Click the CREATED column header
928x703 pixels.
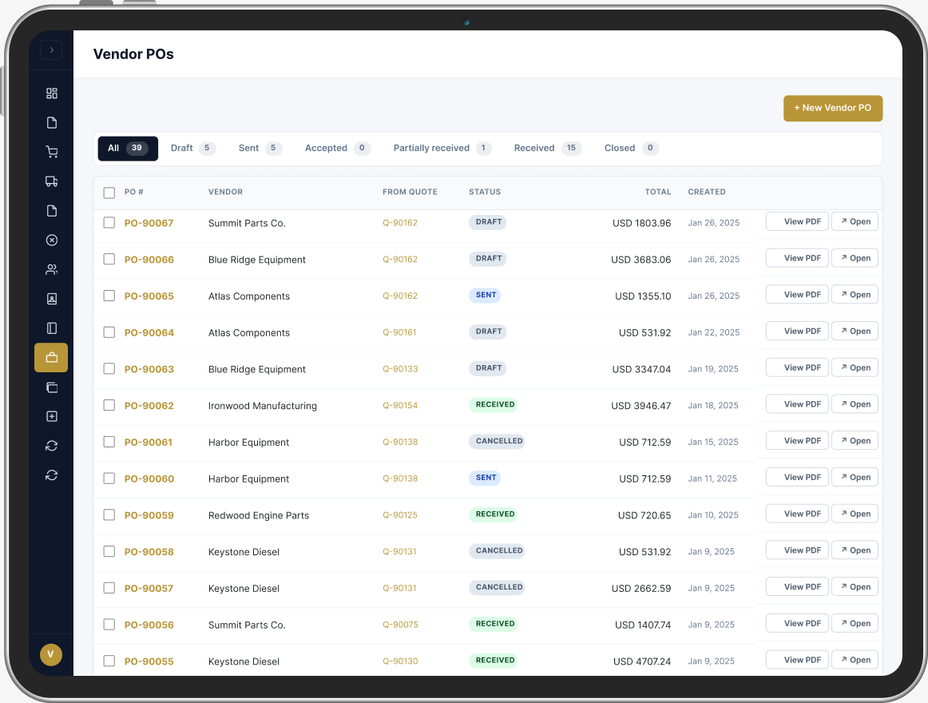pyautogui.click(x=707, y=192)
